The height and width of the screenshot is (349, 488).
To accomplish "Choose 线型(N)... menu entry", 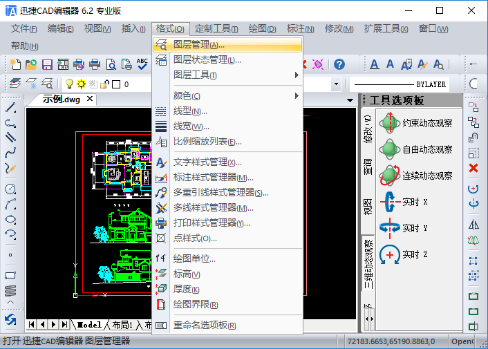I will pyautogui.click(x=227, y=111).
